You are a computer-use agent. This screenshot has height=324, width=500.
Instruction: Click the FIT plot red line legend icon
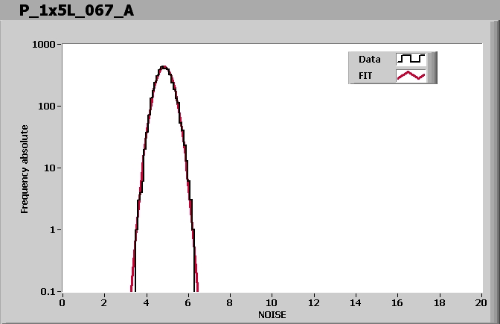411,75
